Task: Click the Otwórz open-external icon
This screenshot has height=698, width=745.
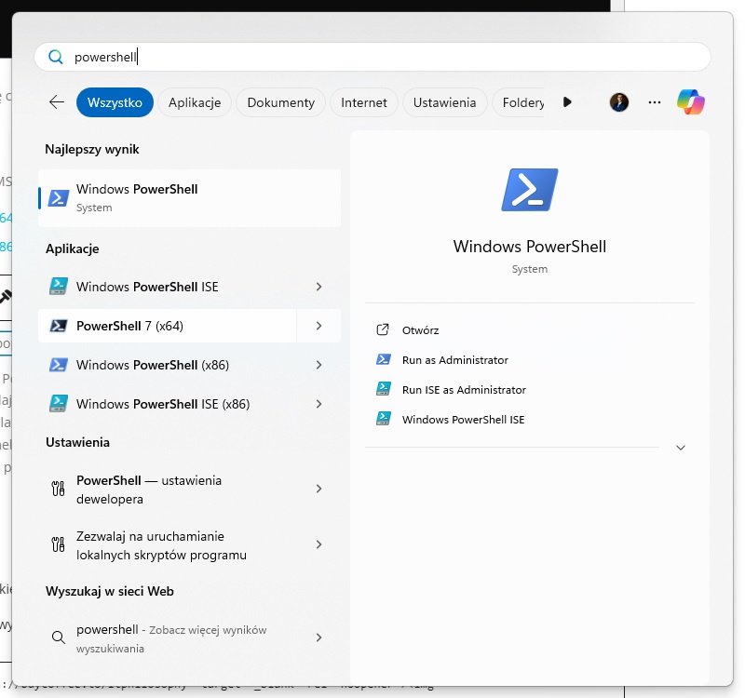Action: (383, 329)
